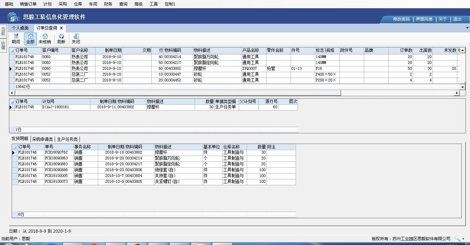Click 退出 to log out
The width and height of the screenshot is (470, 245).
point(457,19)
